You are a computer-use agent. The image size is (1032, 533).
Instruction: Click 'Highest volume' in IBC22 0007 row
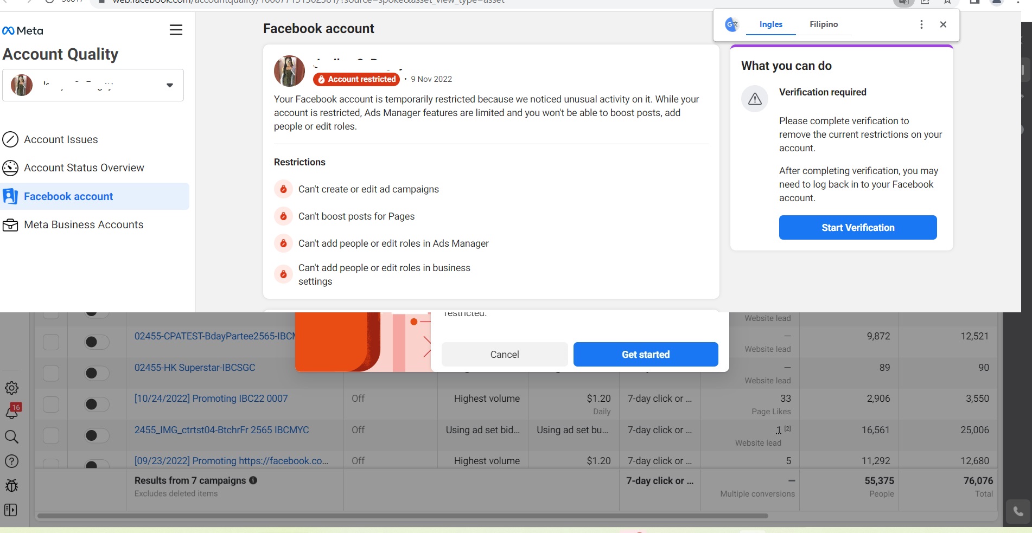click(x=487, y=399)
